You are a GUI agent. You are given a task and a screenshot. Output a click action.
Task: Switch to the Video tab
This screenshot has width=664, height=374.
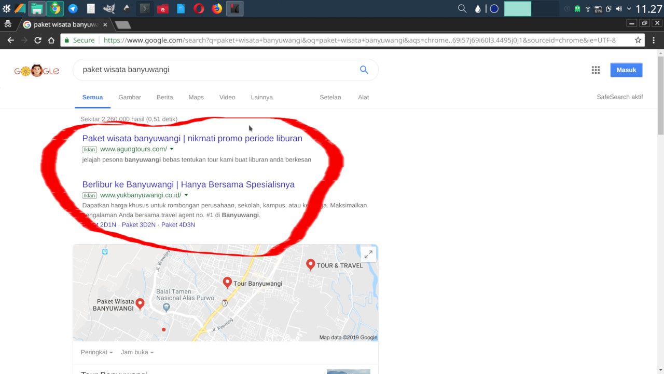[x=227, y=97]
